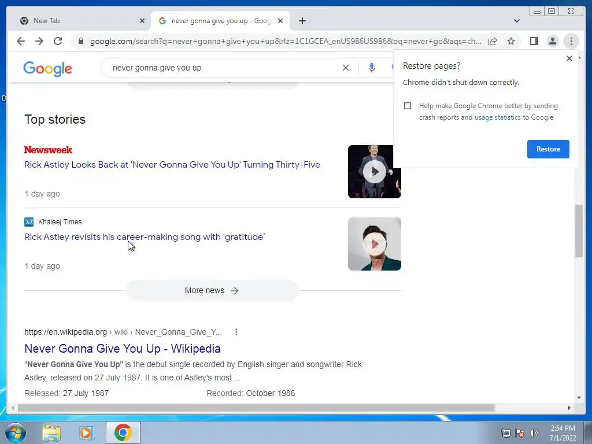Bookmark this page with the star icon
Image resolution: width=592 pixels, height=444 pixels.
coord(511,41)
